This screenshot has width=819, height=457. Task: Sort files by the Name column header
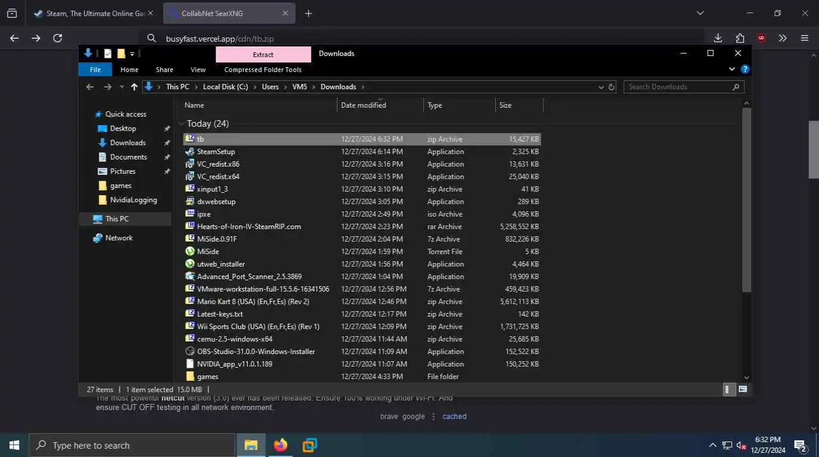[194, 105]
